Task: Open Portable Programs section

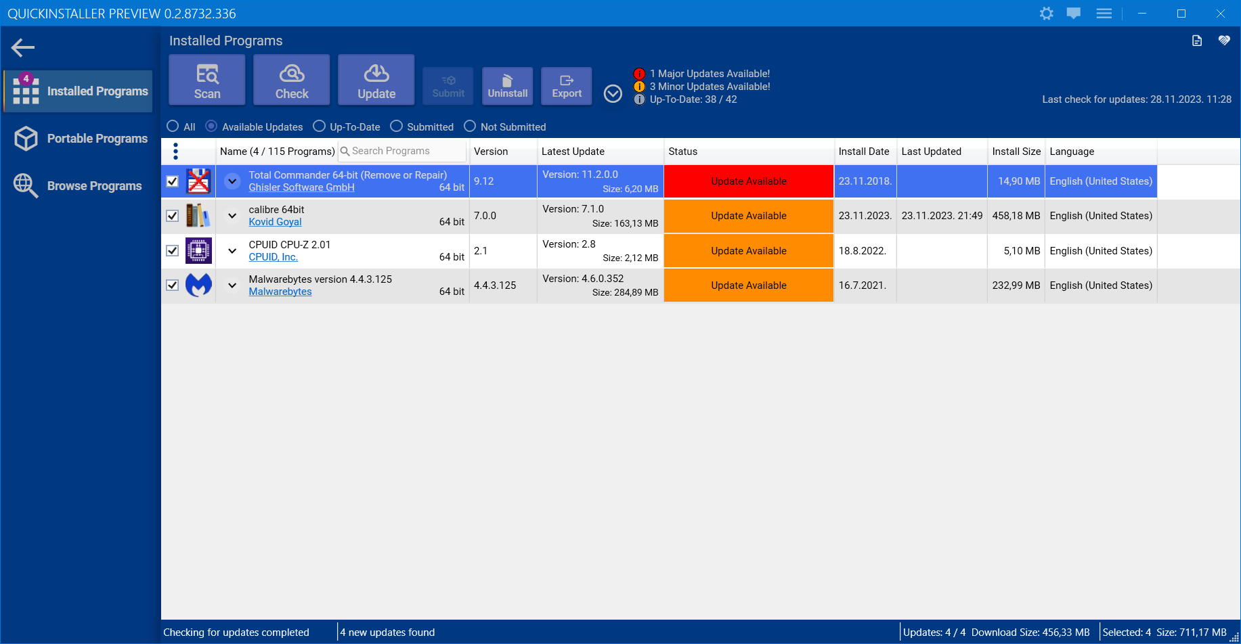Action: point(79,139)
